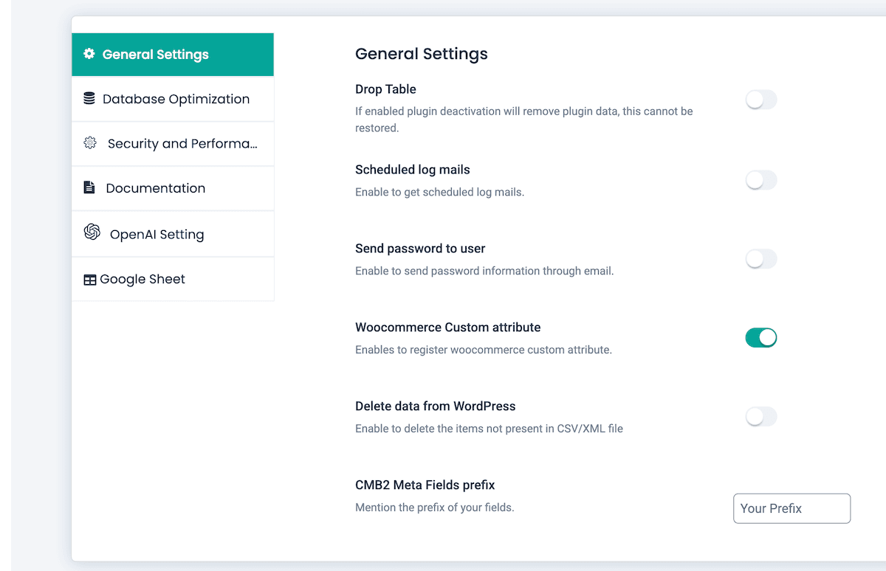The width and height of the screenshot is (886, 571).
Task: Click the Google Sheet table icon
Action: coord(90,280)
